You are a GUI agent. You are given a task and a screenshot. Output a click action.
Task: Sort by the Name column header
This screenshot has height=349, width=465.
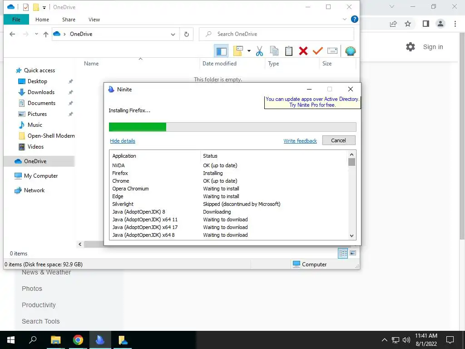(x=91, y=64)
